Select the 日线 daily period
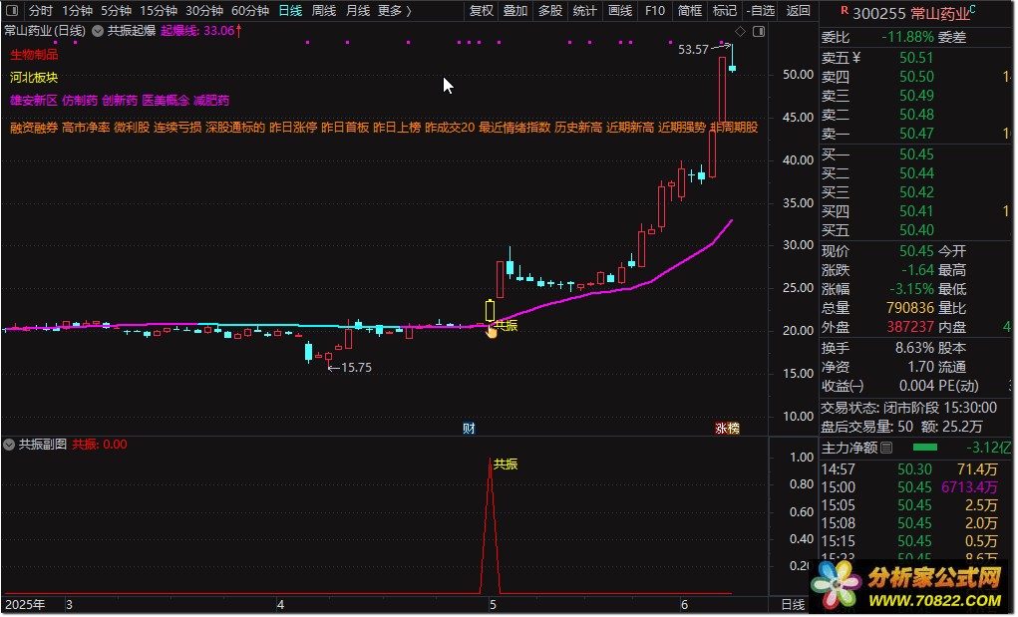The width and height of the screenshot is (1018, 617). (x=290, y=10)
